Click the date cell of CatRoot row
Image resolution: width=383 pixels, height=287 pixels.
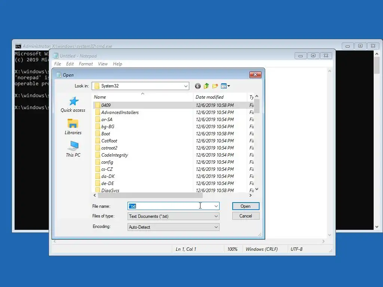click(x=215, y=141)
